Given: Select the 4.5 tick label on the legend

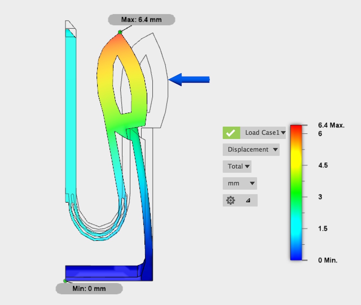Looking at the screenshot, I should (323, 165).
